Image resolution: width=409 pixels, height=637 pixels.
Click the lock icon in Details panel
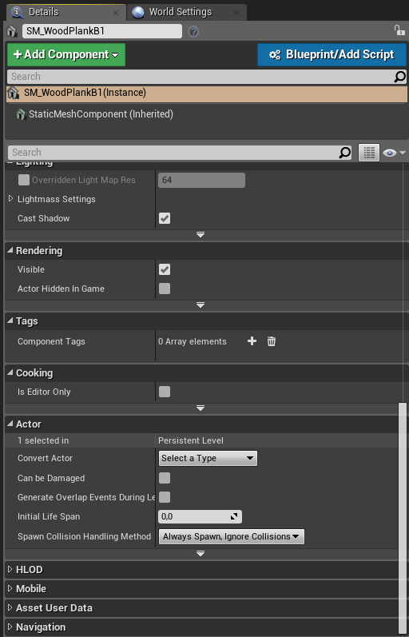[x=399, y=30]
